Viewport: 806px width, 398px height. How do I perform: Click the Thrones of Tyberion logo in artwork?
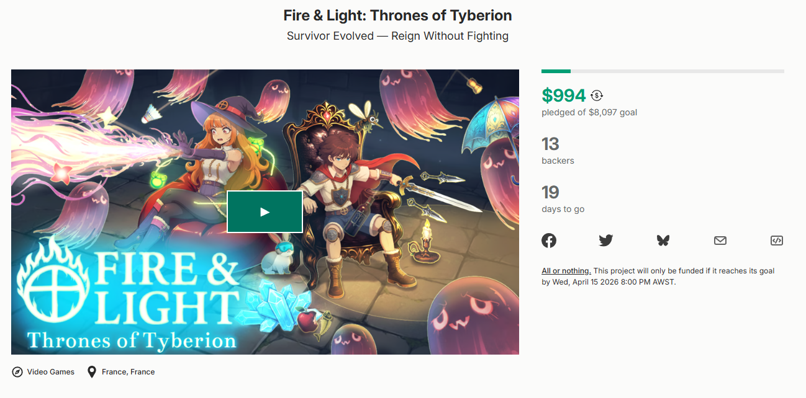click(132, 340)
